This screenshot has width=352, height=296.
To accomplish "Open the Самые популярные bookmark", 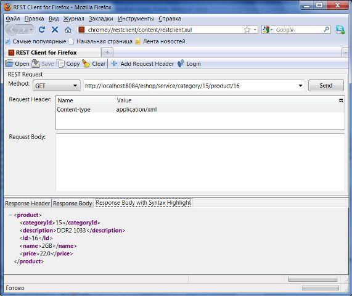I will [x=36, y=41].
